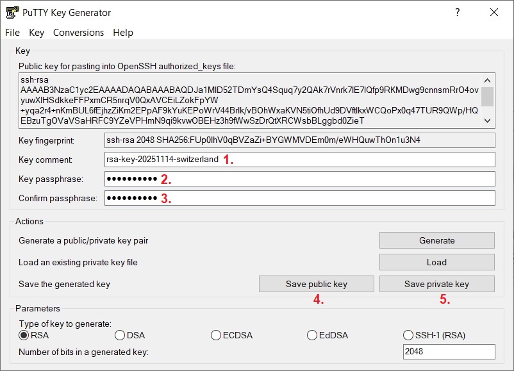Click the title bar help question mark
The image size is (514, 371).
pos(458,12)
